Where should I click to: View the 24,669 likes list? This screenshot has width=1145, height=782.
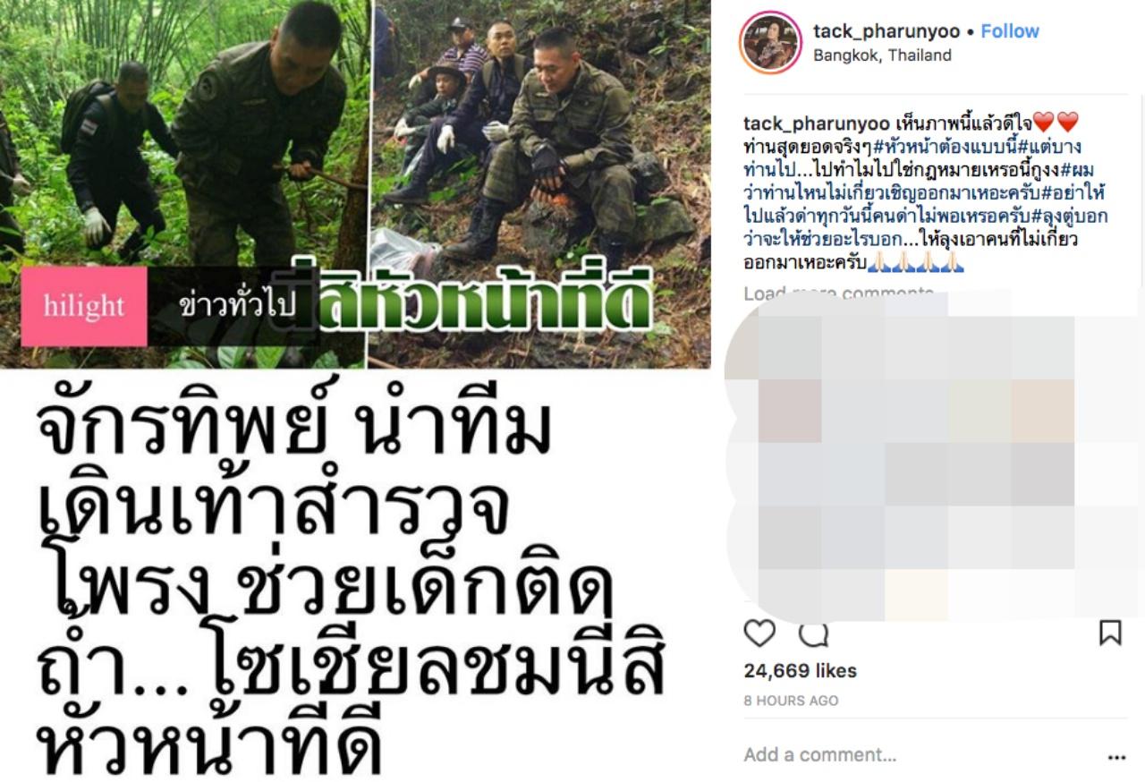click(800, 670)
